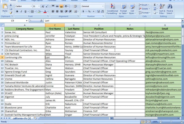
Task: Click the AutoSum sigma icon
Action: [x=155, y=5]
